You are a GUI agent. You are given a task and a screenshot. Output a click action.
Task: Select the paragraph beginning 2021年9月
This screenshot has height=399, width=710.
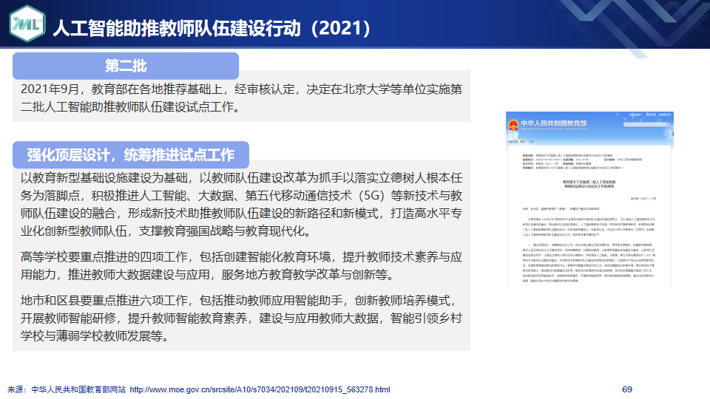[242, 98]
